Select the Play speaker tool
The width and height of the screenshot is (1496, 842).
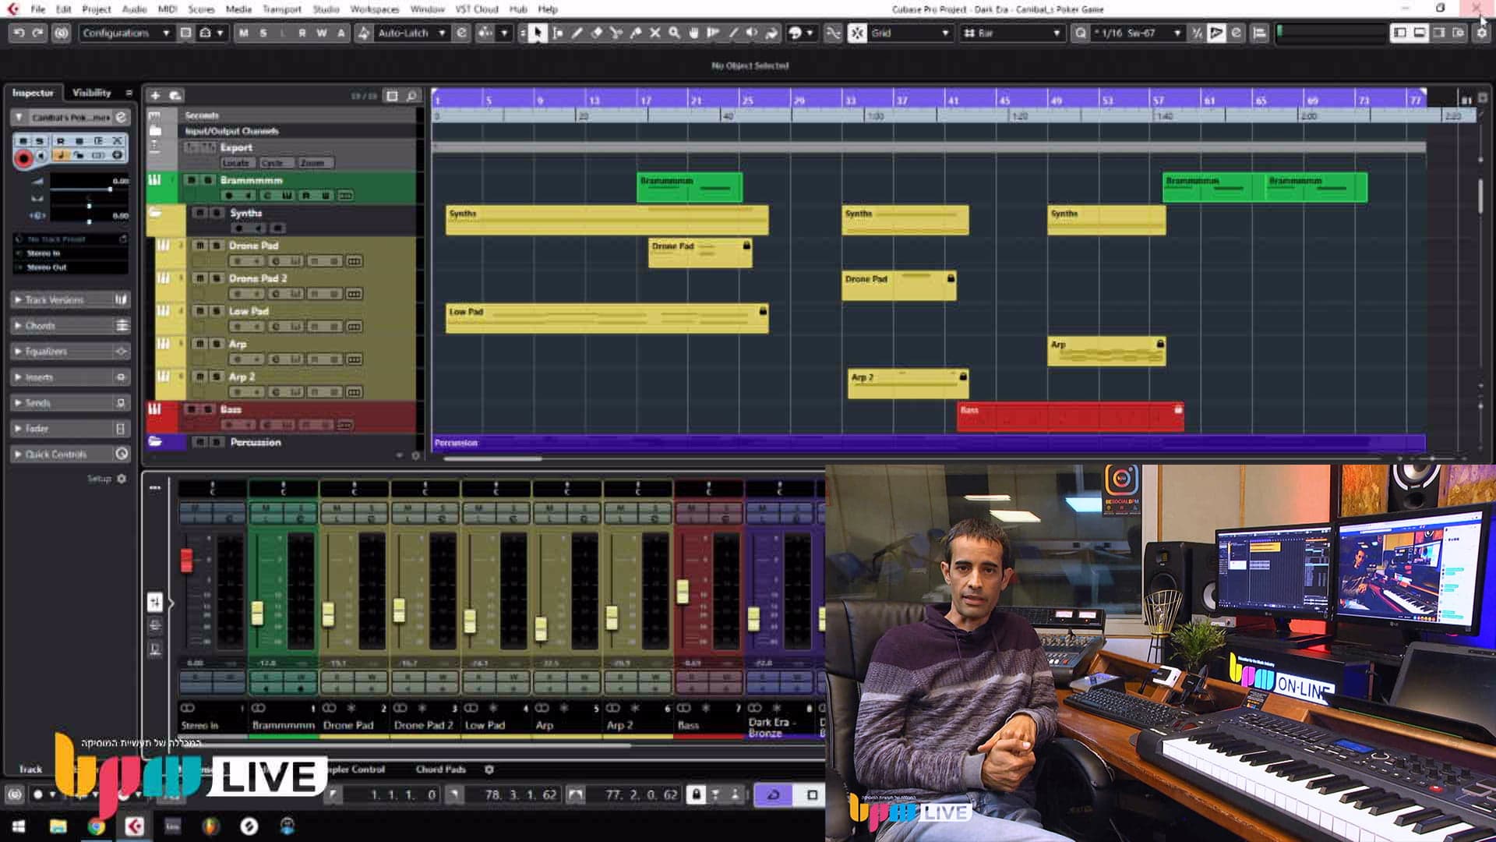pyautogui.click(x=753, y=33)
